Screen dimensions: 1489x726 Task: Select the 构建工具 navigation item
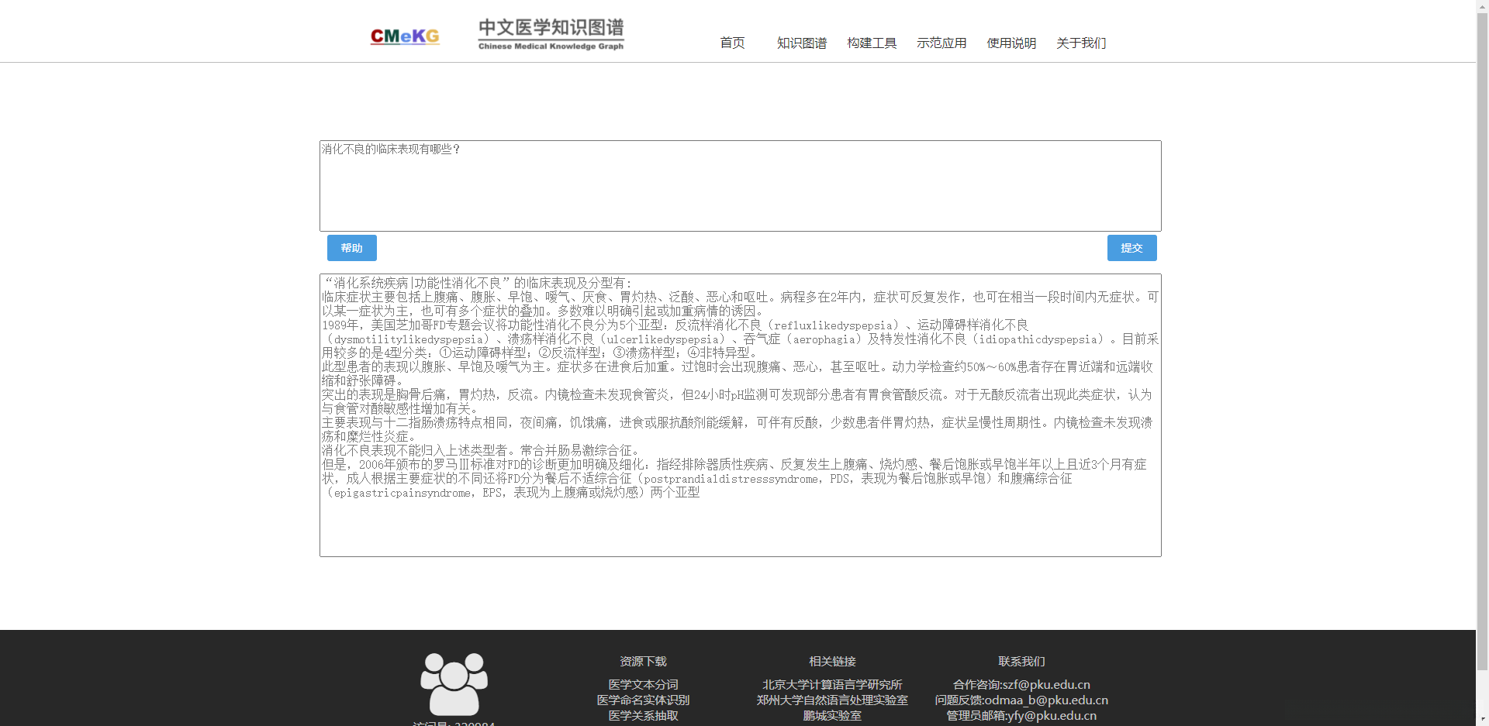[871, 43]
